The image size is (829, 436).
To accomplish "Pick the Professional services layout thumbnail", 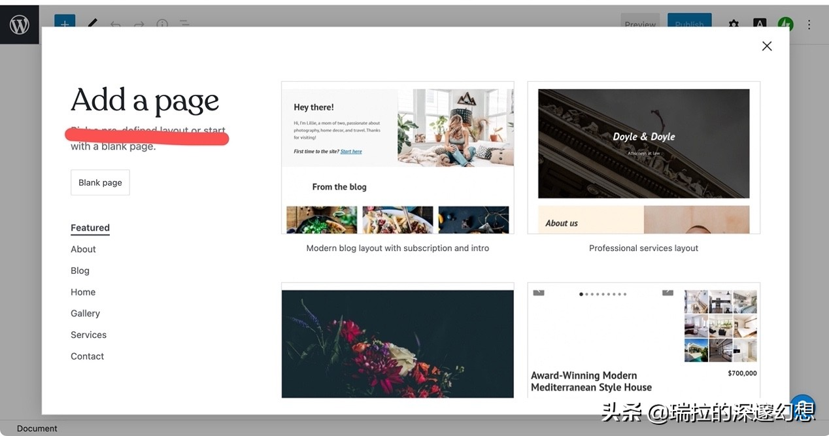I will (x=644, y=158).
